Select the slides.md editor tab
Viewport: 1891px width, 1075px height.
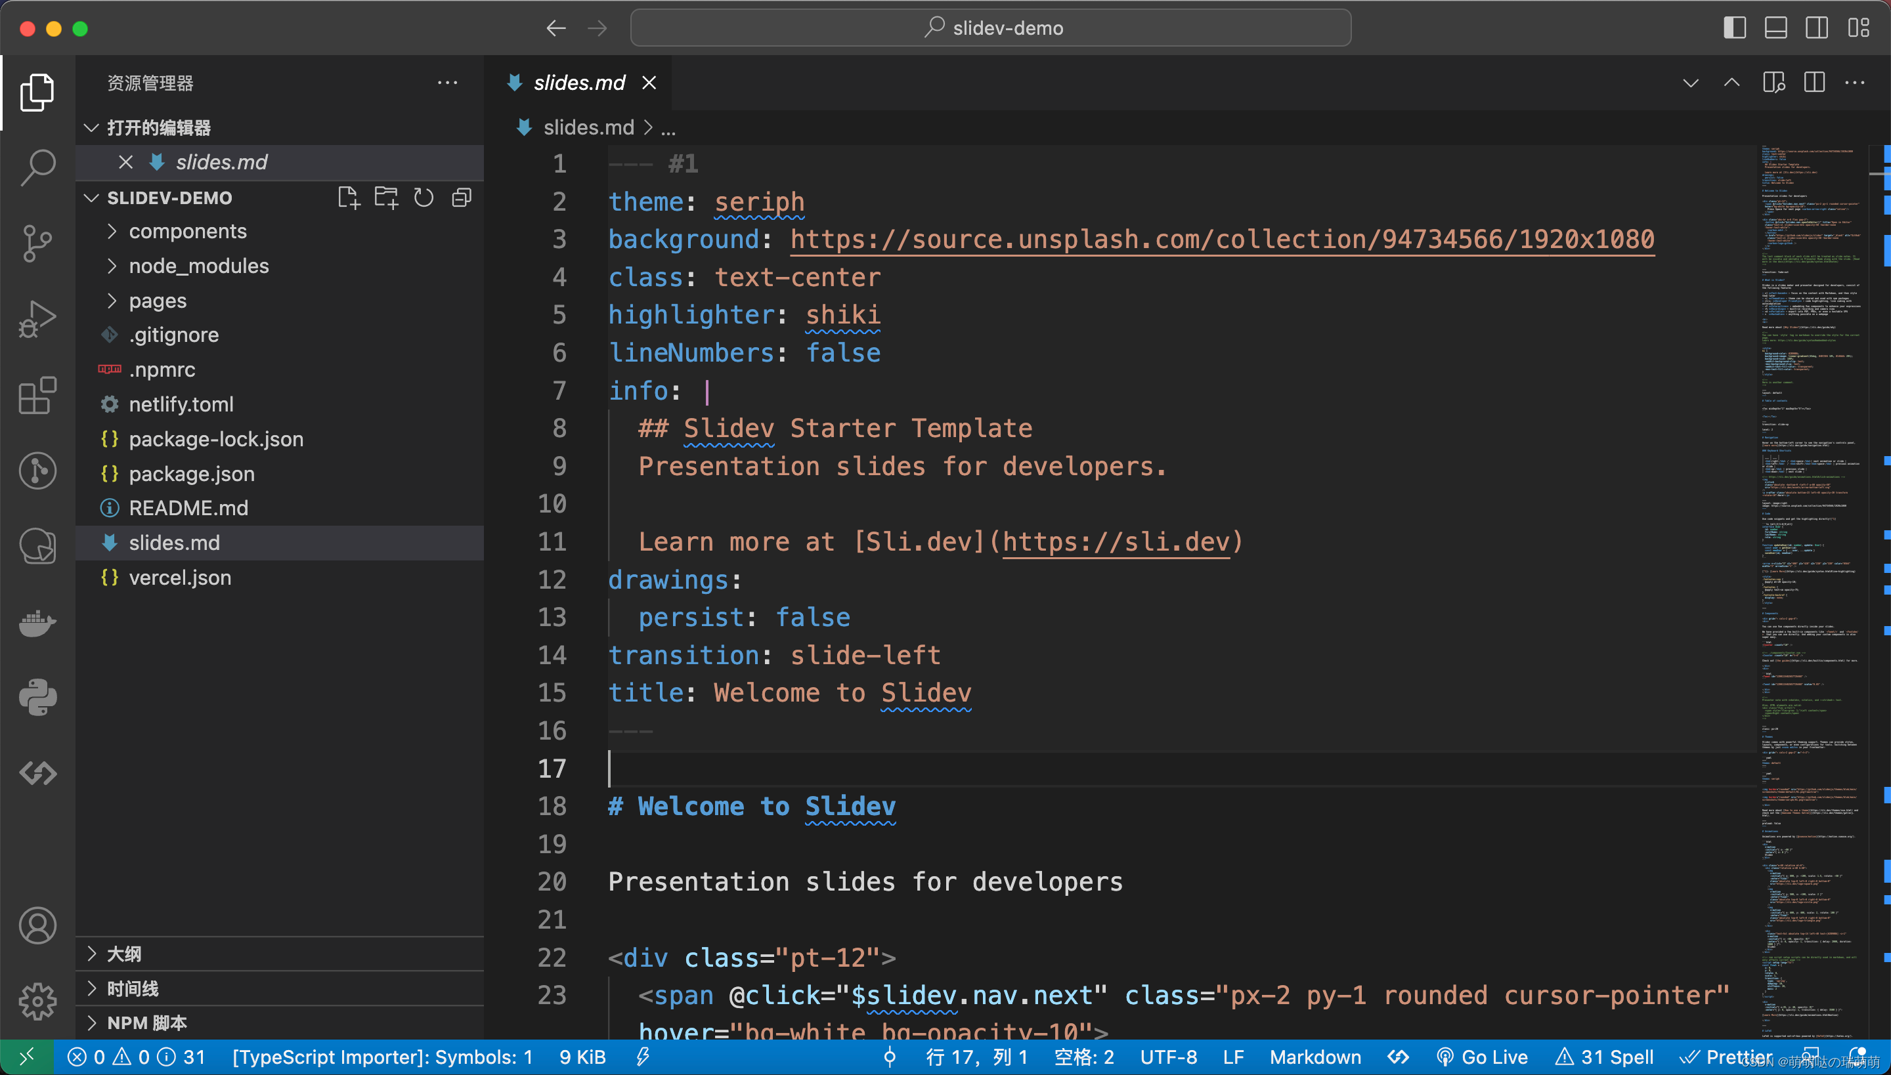click(578, 83)
